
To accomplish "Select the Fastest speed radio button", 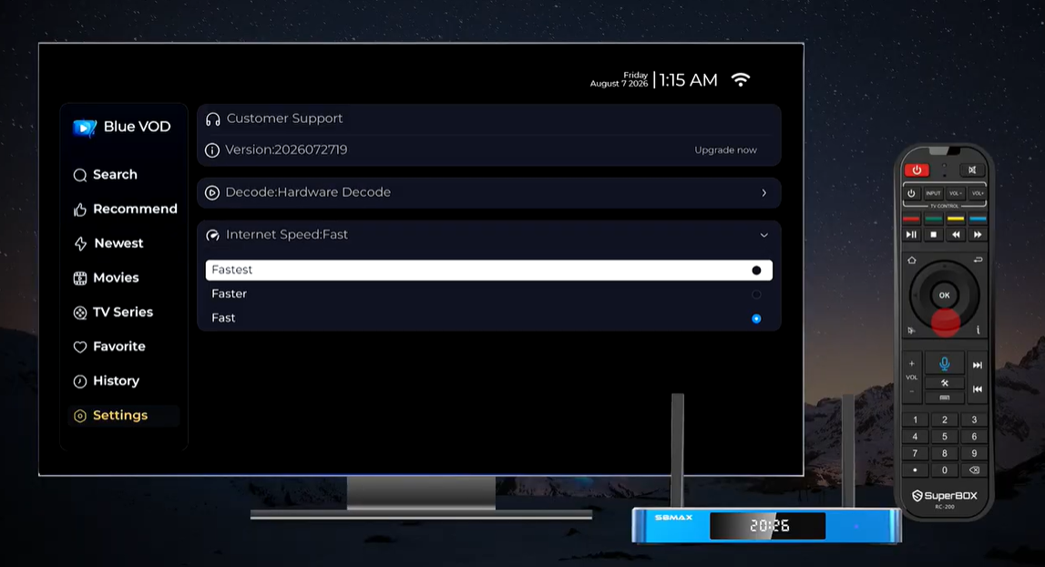I will tap(756, 270).
